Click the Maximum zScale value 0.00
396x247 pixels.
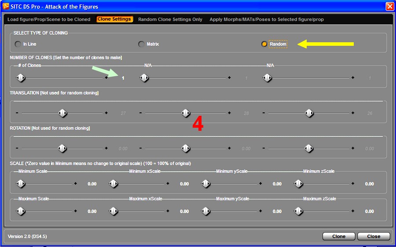coord(369,211)
